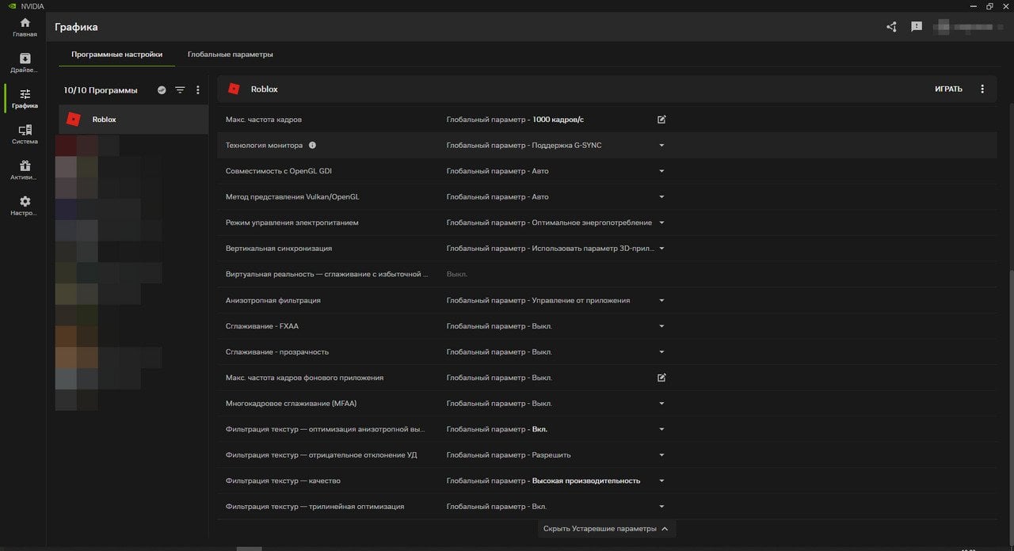Expand Метод представления Vulkan/OpenGL dropdown
This screenshot has height=551, width=1014.
(661, 197)
